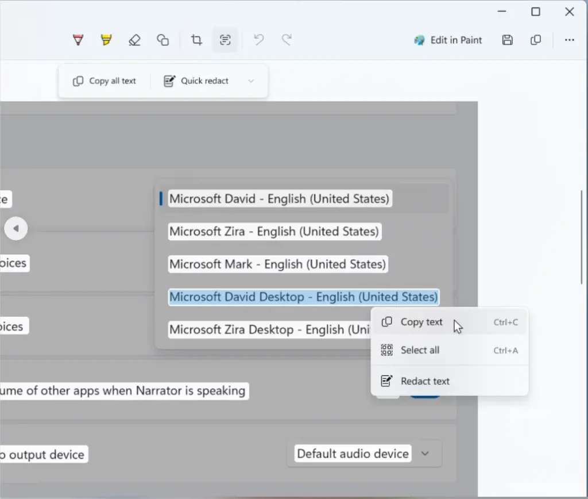Choose Redact text from context menu
This screenshot has width=588, height=499.
(450, 381)
